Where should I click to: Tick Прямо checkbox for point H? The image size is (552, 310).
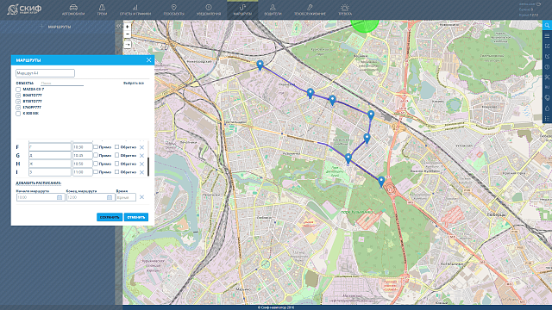(96, 164)
